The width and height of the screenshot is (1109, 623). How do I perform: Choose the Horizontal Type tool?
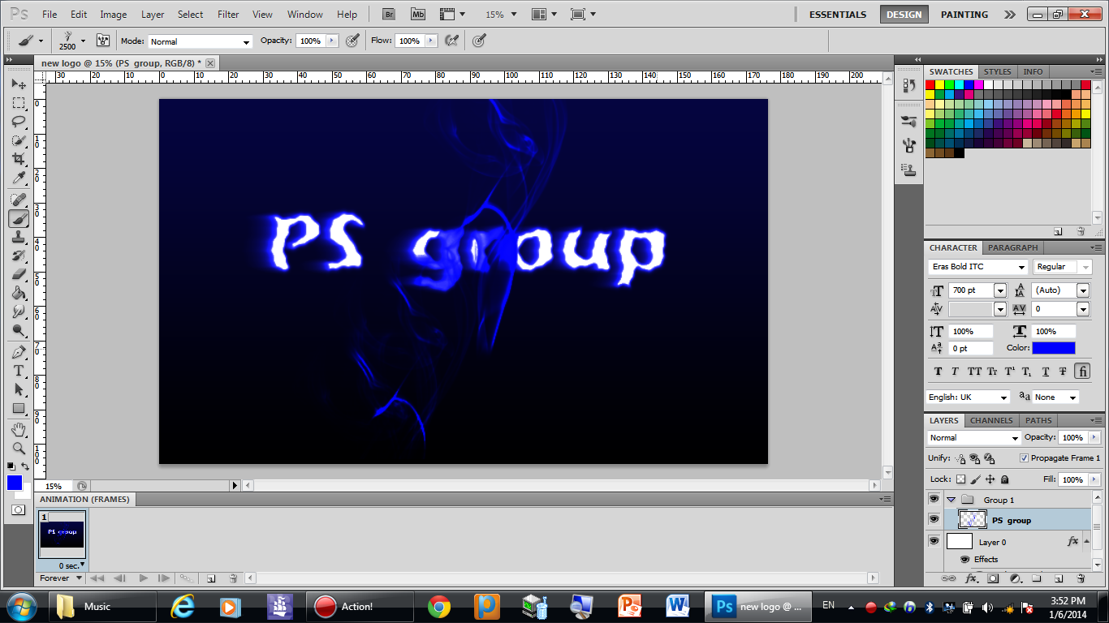click(18, 371)
